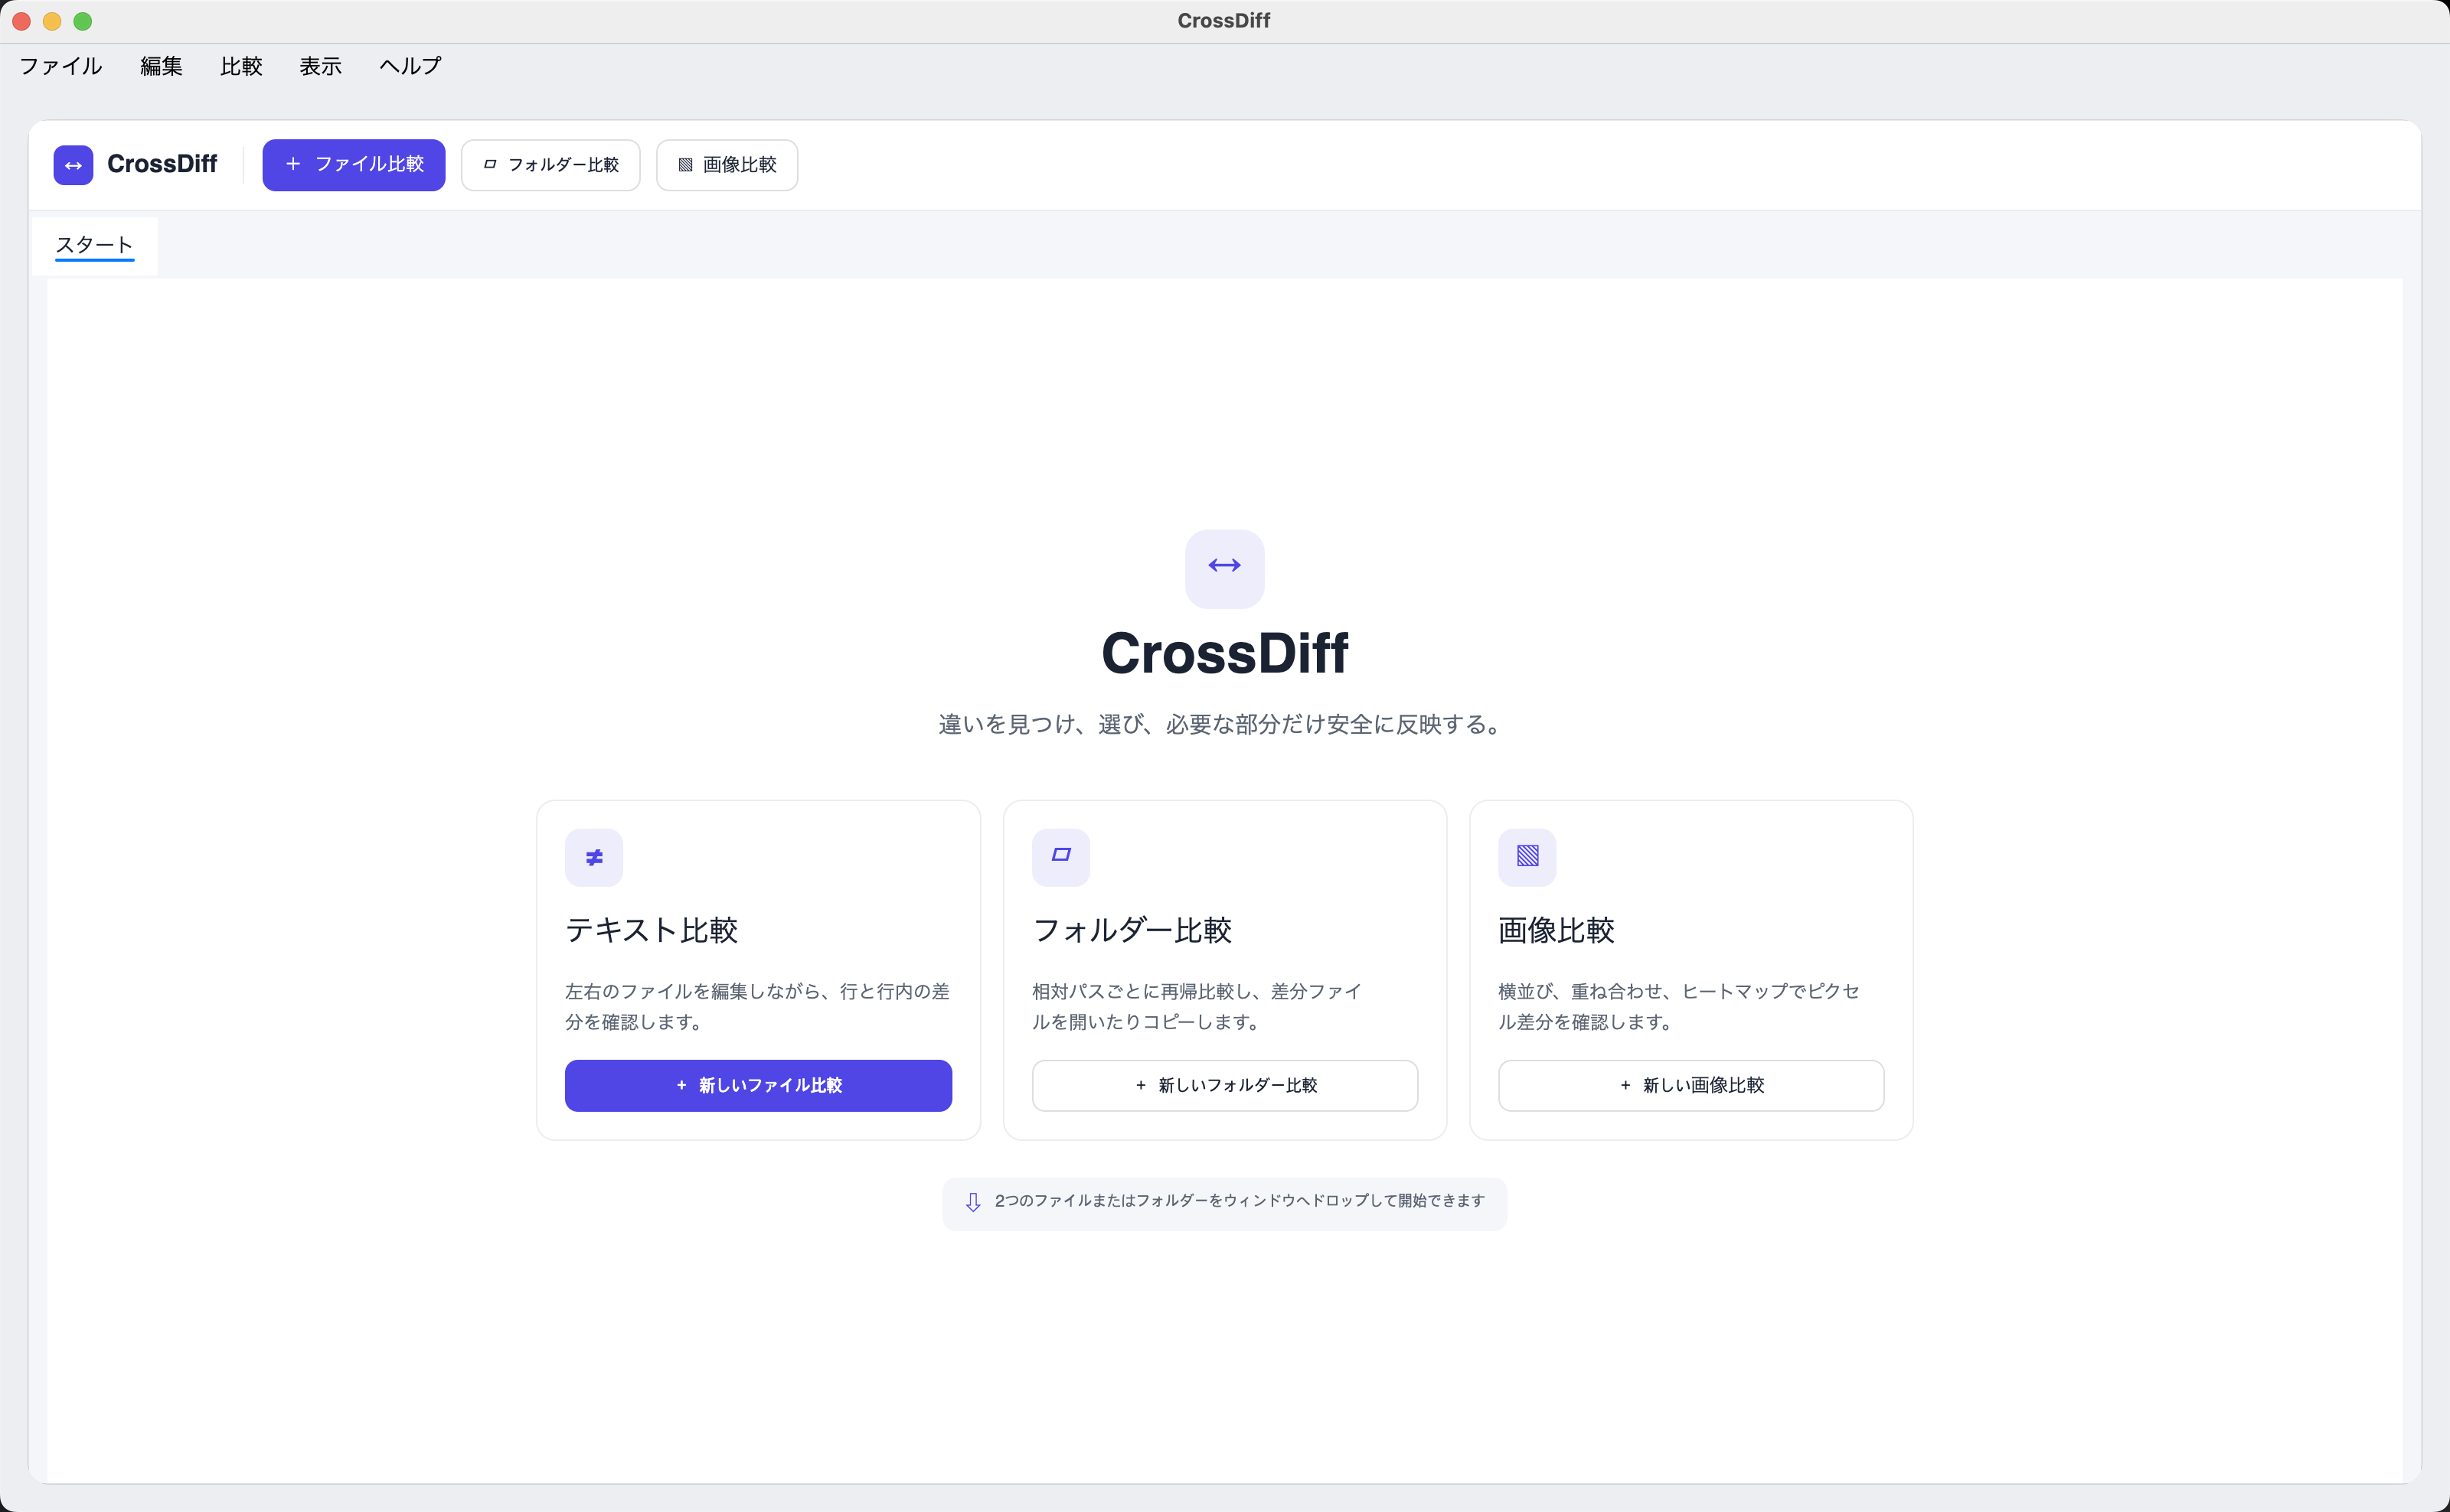Click the description 横並び、重ね合わせ、ヒートマップ
The image size is (2450, 1512).
(x=1679, y=1006)
